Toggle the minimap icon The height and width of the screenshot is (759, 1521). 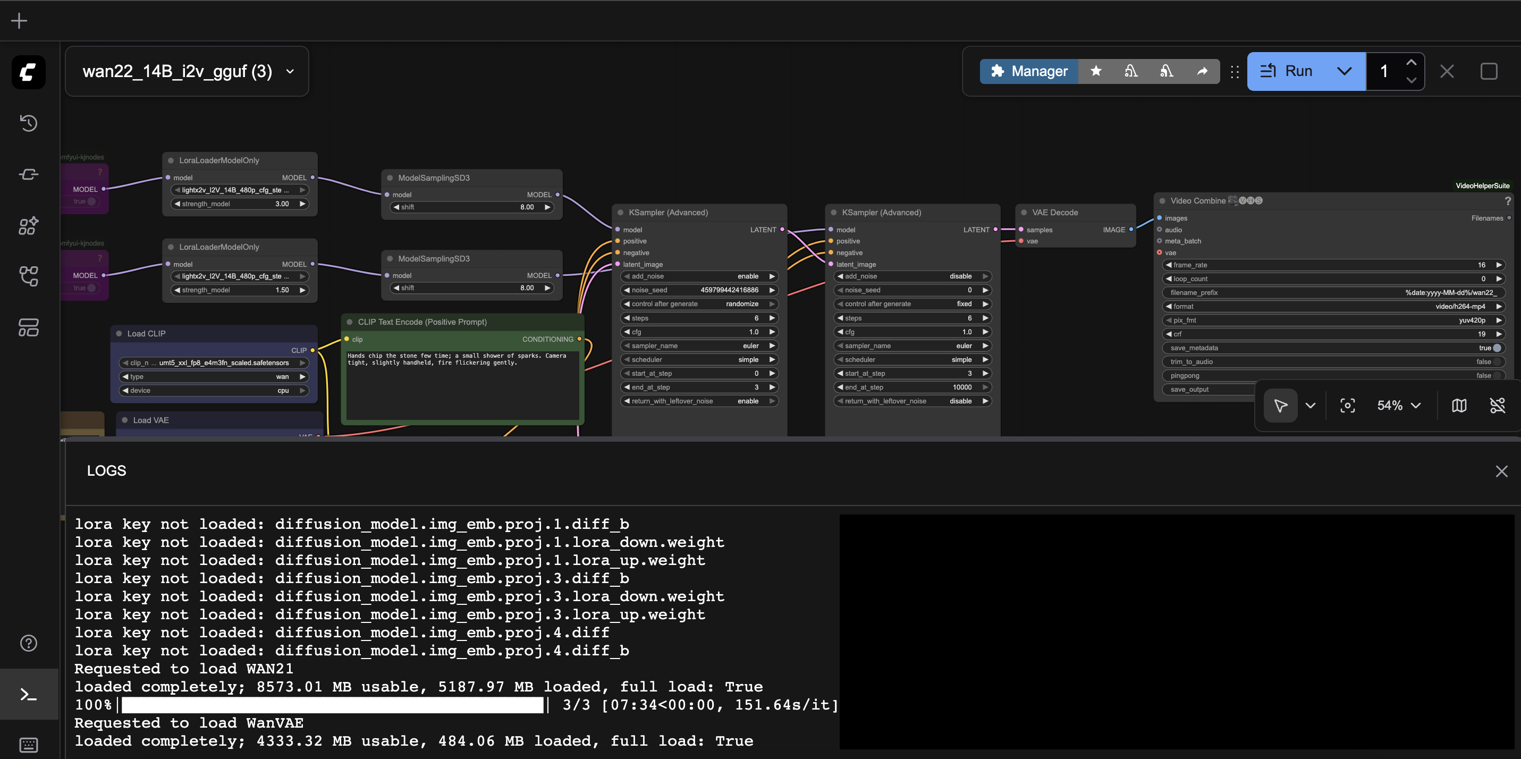[1458, 405]
